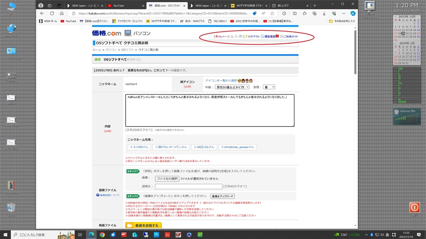Open browser essentials heart icon

334,13
